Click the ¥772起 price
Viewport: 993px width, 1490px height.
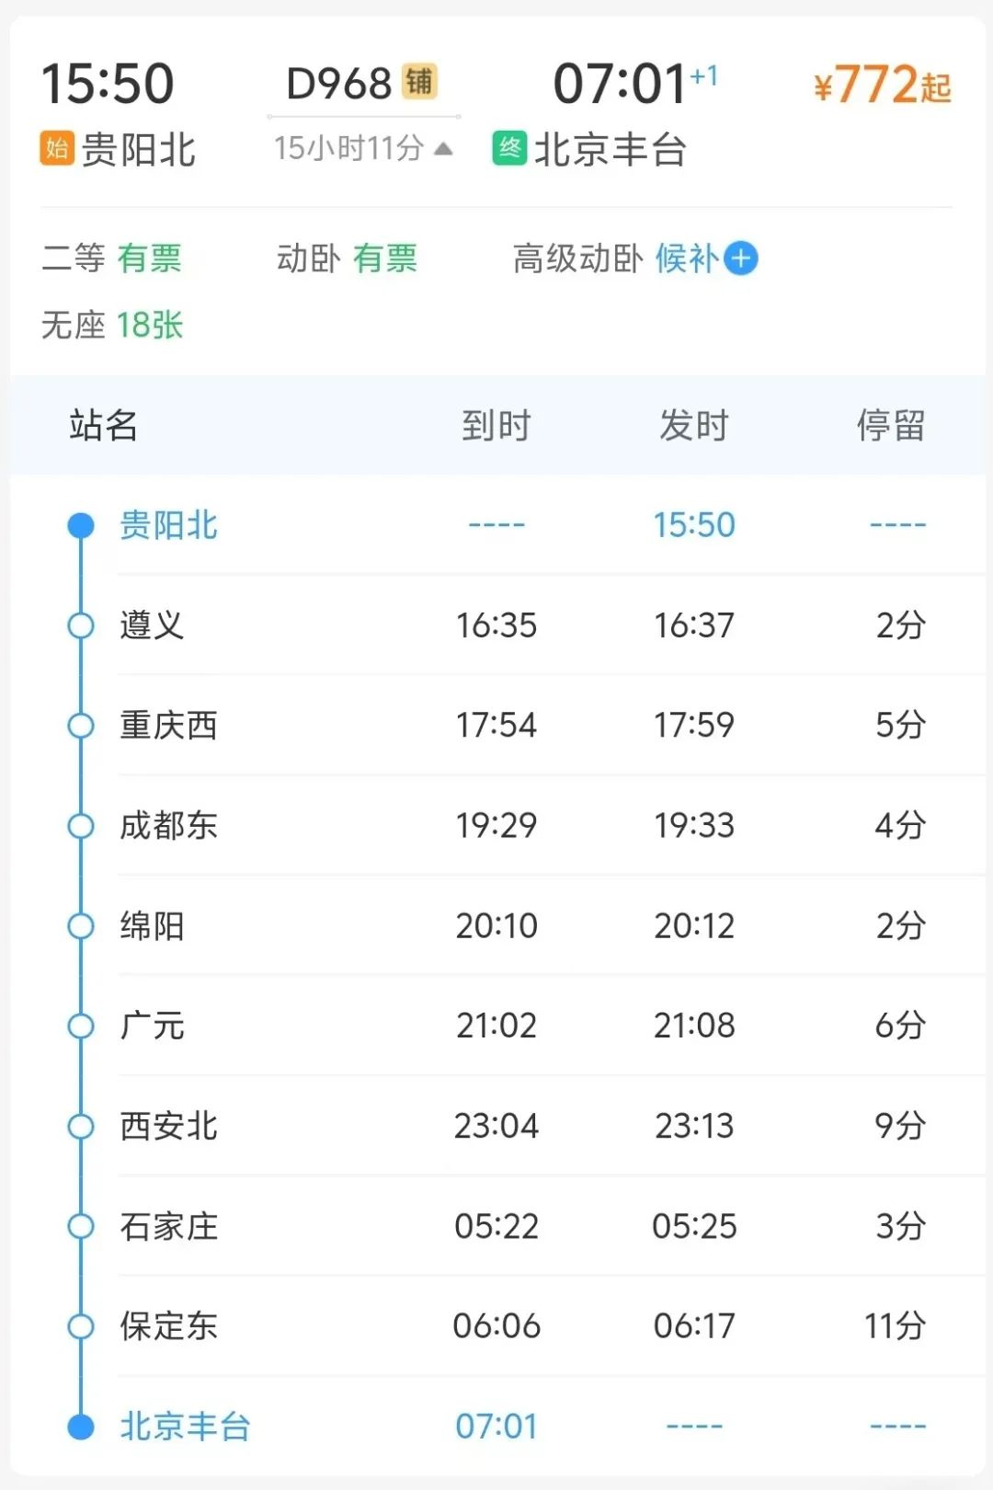click(x=882, y=86)
